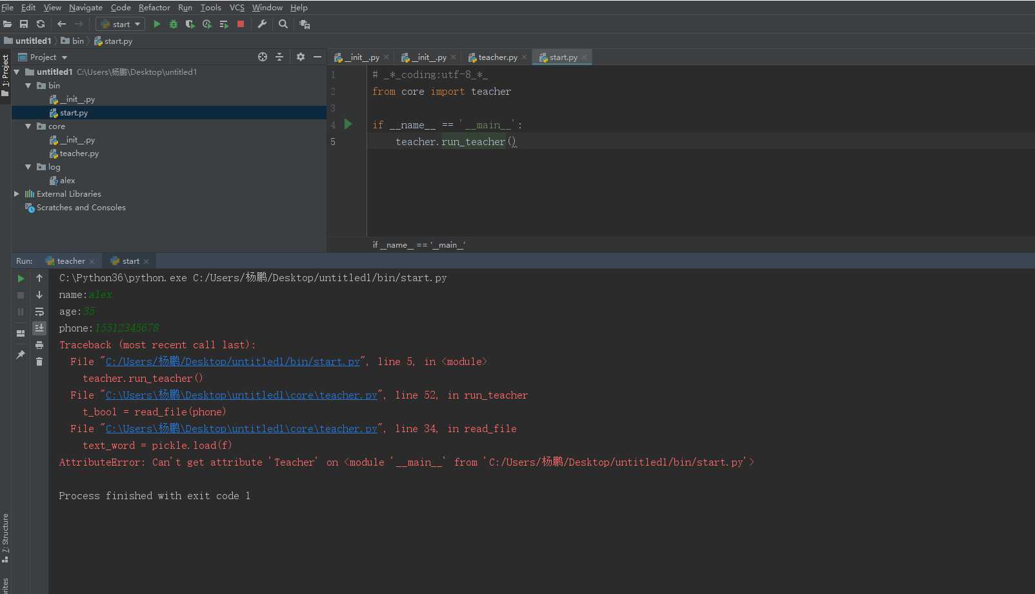
Task: Collapse the untitled1 root folder
Action: click(17, 72)
